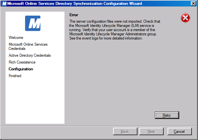Click the grayed-out Back button
This screenshot has height=140, width=198.
[x=125, y=132]
